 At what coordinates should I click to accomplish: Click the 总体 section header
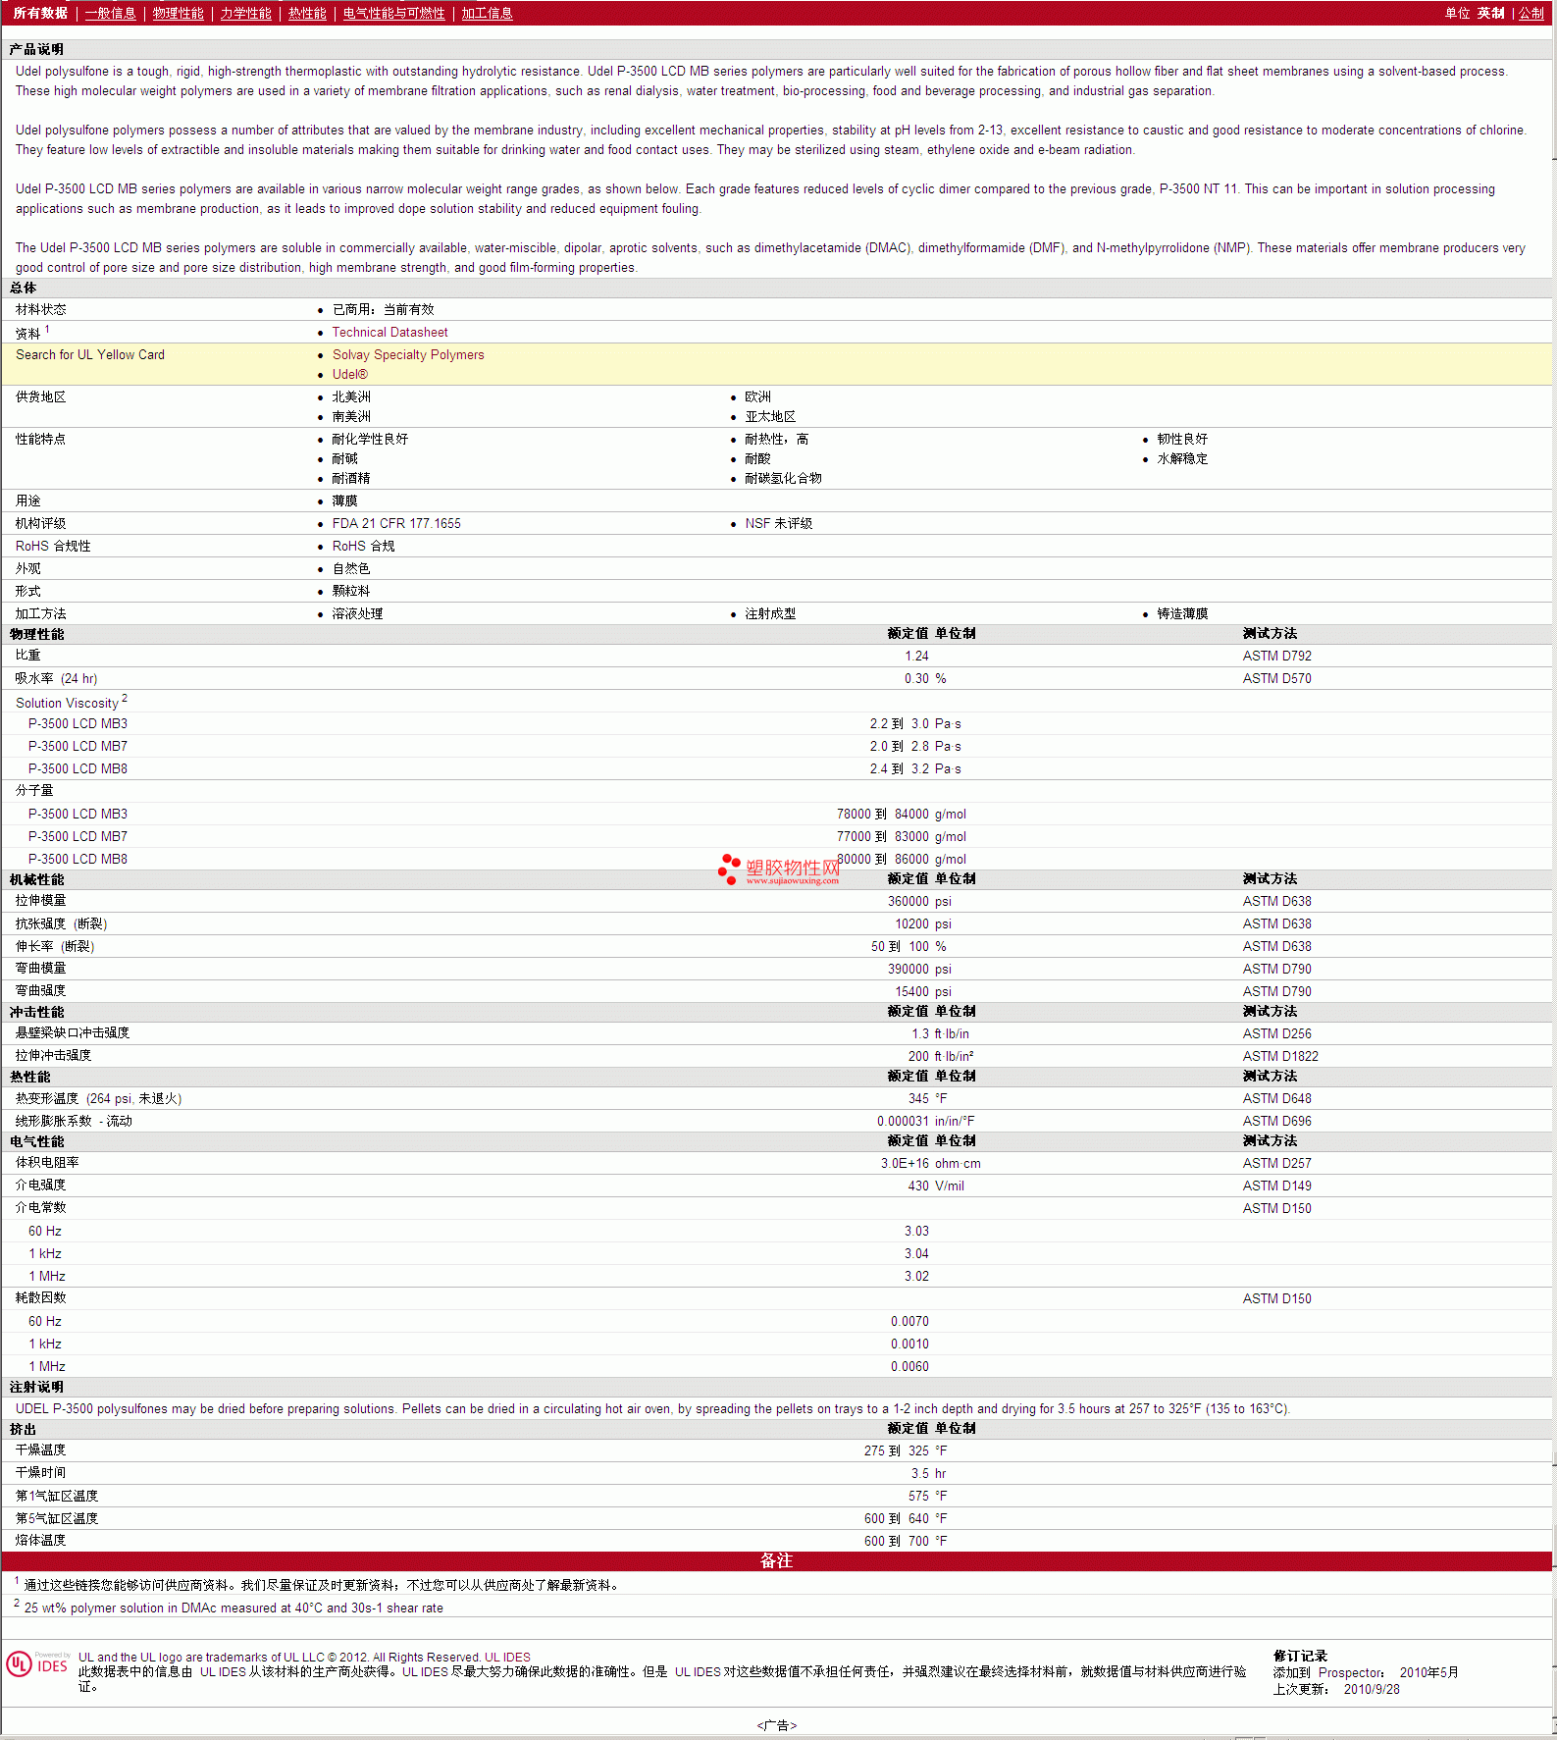pyautogui.click(x=24, y=288)
